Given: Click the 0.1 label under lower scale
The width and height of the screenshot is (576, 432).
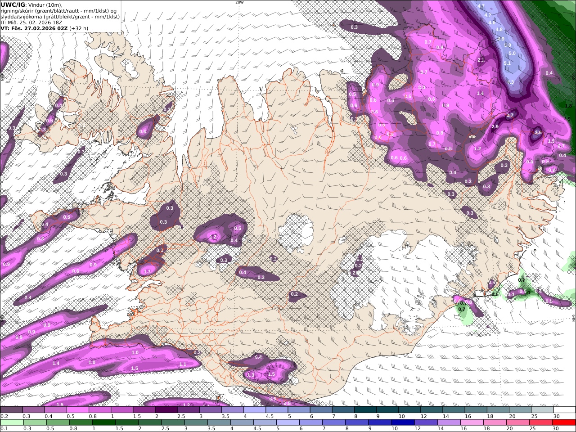Looking at the screenshot, I should (x=4, y=429).
